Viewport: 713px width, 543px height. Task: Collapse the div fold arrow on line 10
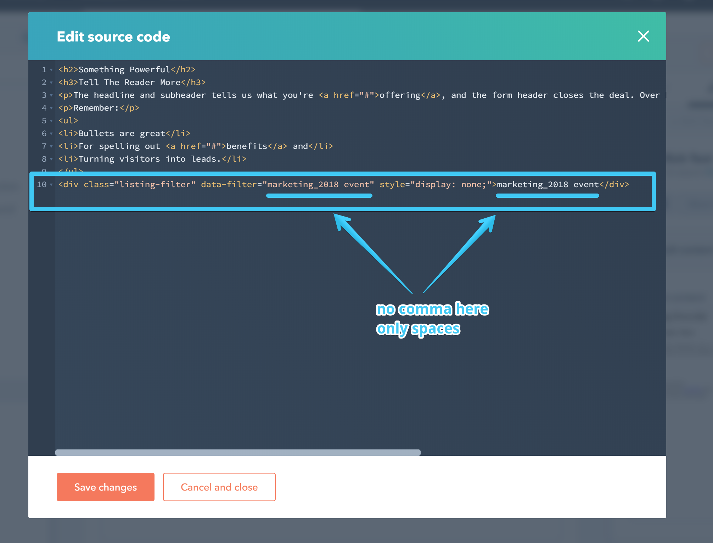[51, 185]
